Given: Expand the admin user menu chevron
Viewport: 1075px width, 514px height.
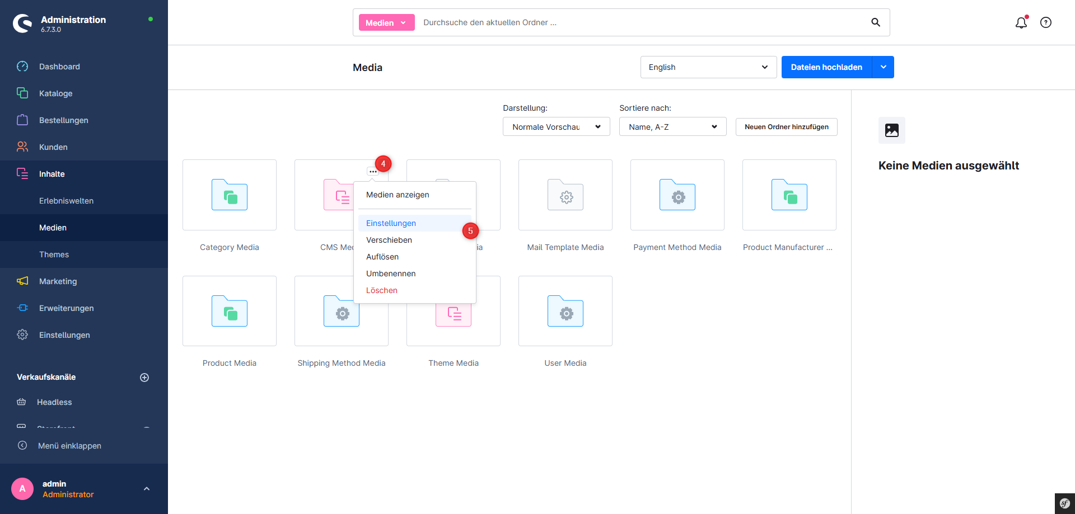Looking at the screenshot, I should click(147, 489).
